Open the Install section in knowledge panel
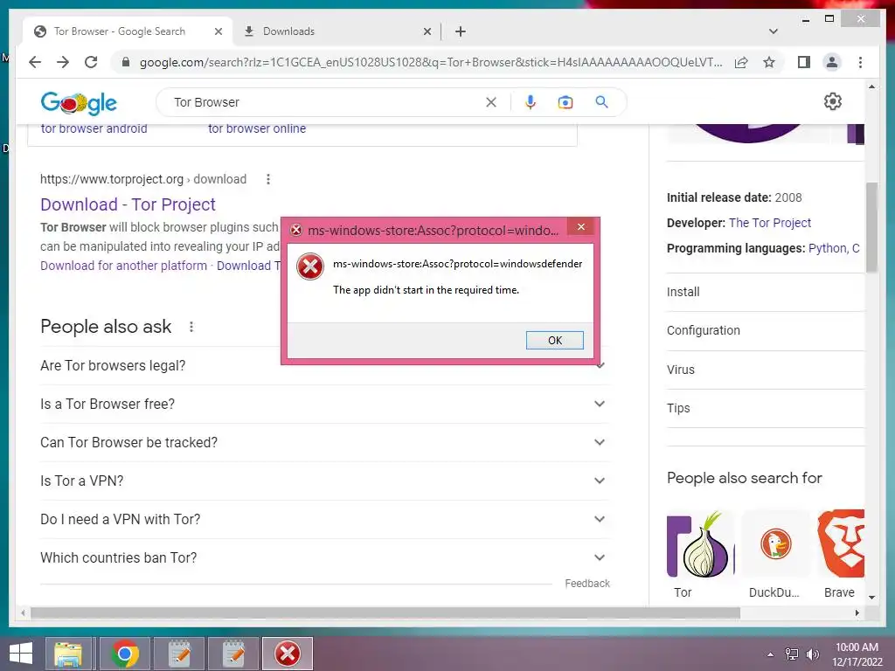 click(765, 292)
